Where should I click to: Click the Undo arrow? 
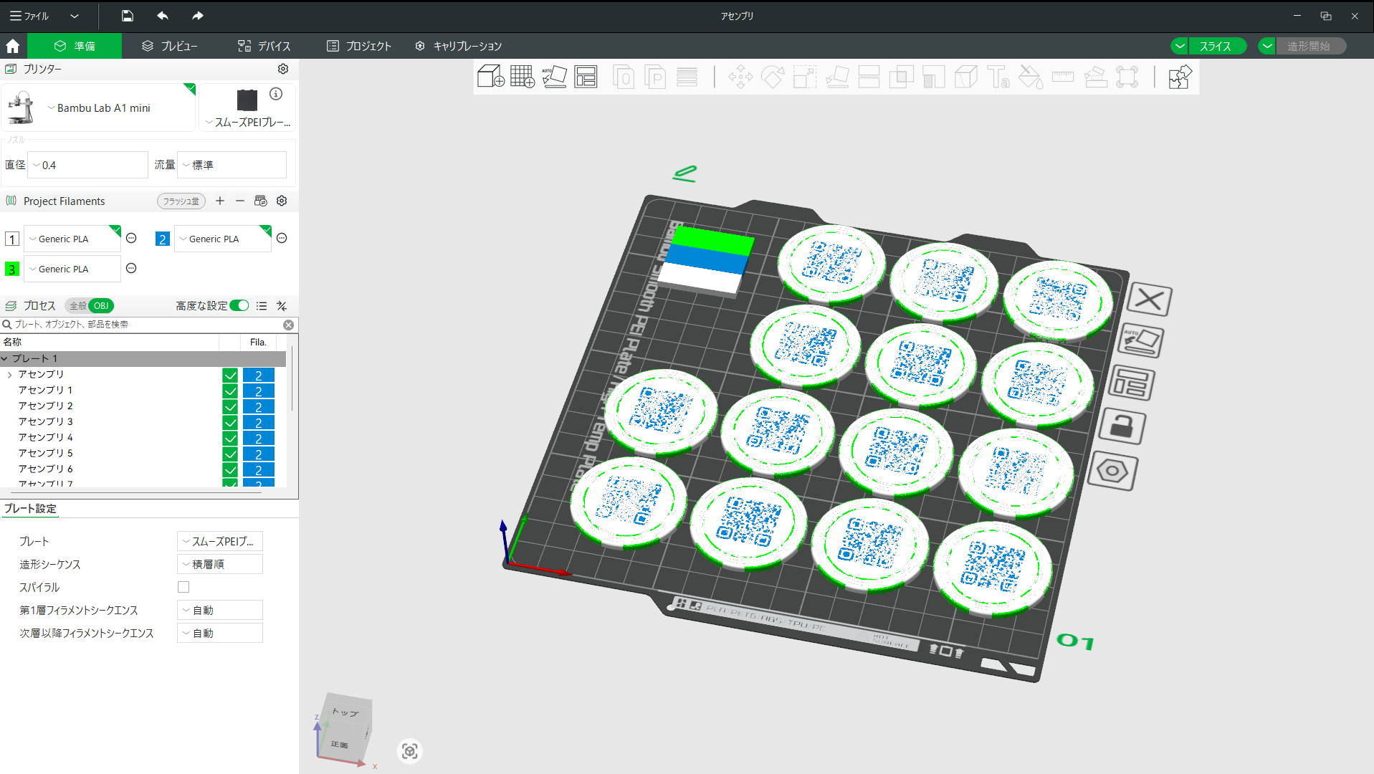[163, 16]
